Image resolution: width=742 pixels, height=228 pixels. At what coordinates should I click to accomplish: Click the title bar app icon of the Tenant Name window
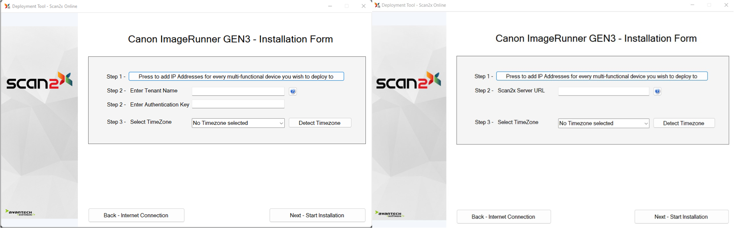pos(7,6)
